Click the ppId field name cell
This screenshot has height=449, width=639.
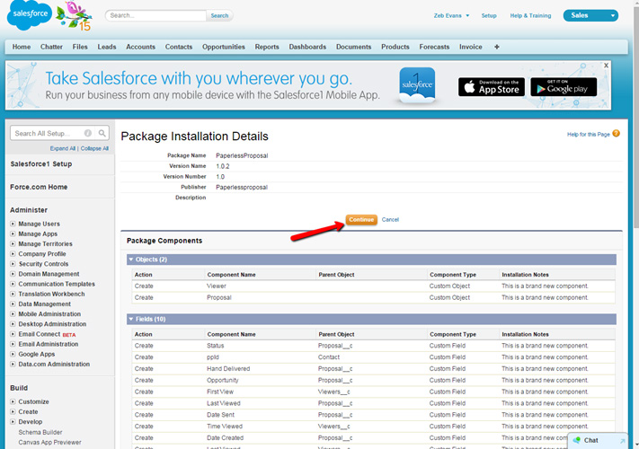click(x=213, y=357)
